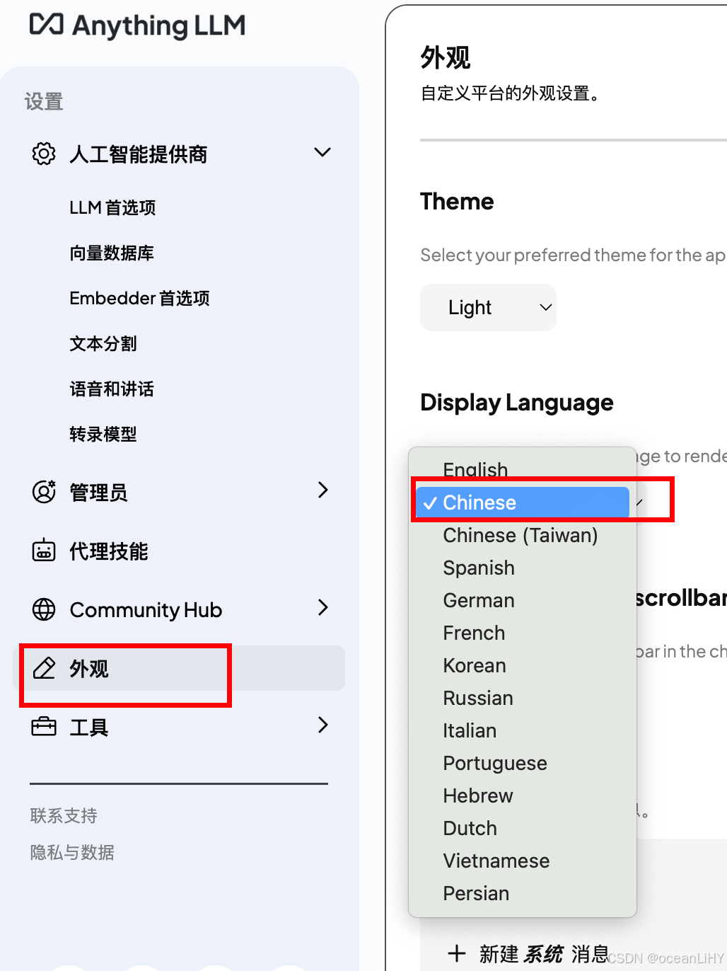This screenshot has width=727, height=971.
Task: Click the Anything LLM logo
Action: pyautogui.click(x=139, y=26)
